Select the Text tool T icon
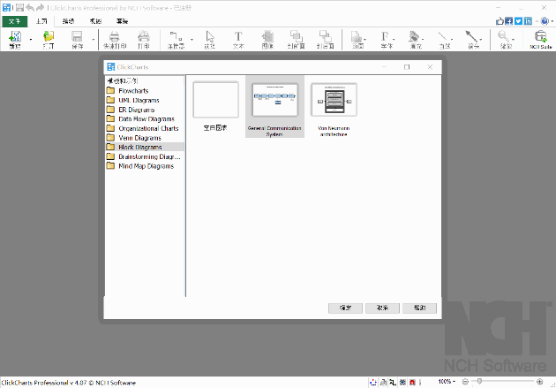Viewport: 556px width, 388px height. coord(238,39)
